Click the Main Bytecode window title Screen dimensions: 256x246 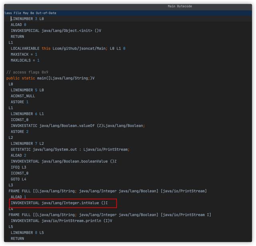click(x=180, y=6)
